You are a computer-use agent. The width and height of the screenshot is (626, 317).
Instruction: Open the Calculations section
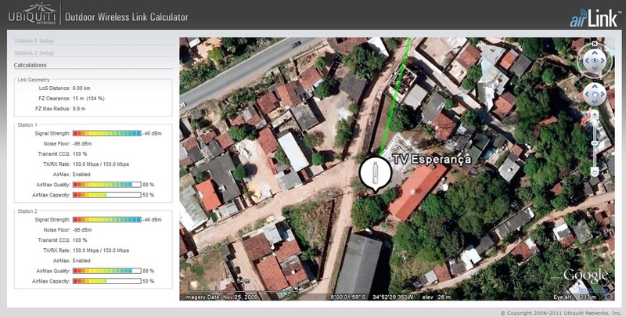[31, 65]
